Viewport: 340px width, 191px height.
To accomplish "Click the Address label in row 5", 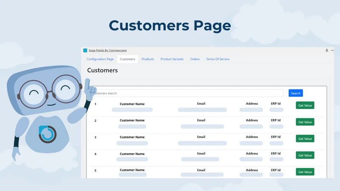I will (252, 170).
